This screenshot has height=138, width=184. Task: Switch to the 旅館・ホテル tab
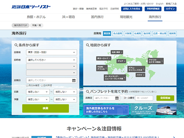pos(36,17)
